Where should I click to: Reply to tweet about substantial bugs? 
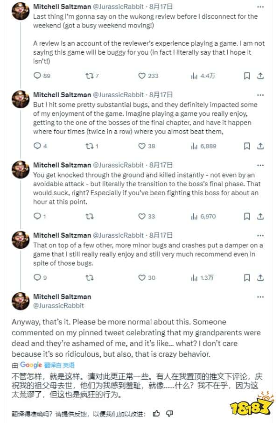(37, 146)
